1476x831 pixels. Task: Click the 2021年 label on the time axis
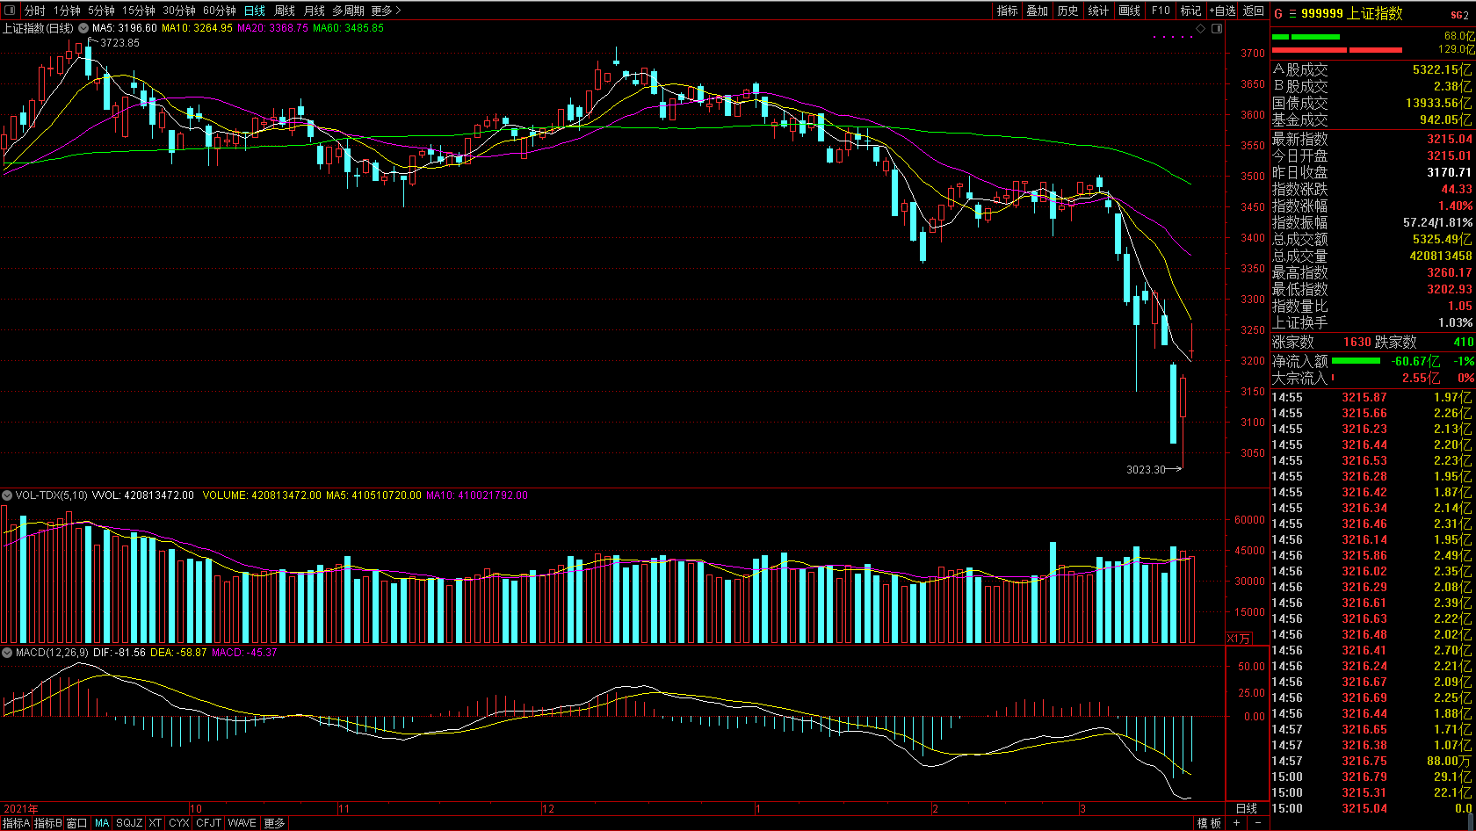[21, 809]
